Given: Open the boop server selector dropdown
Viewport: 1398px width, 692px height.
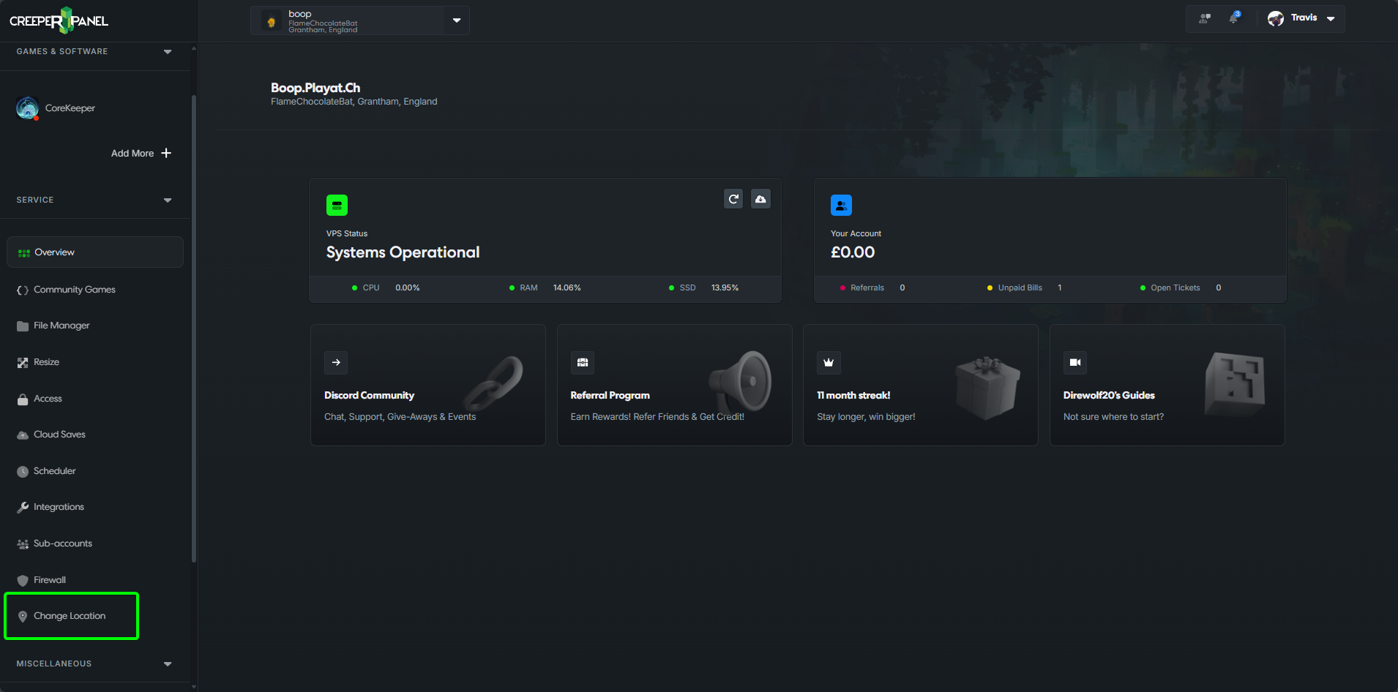Looking at the screenshot, I should [x=456, y=20].
